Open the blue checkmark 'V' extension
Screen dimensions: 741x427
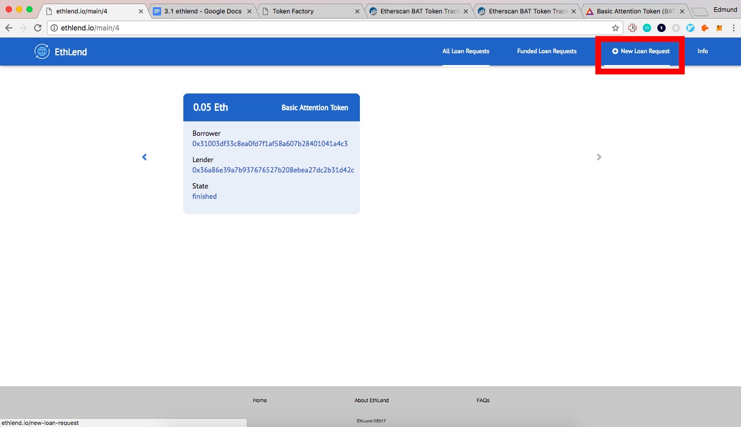(690, 28)
